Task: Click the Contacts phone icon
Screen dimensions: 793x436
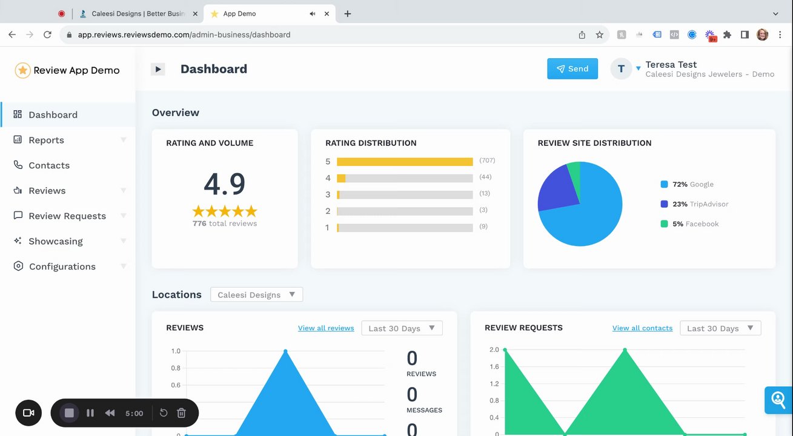Action: click(x=18, y=165)
